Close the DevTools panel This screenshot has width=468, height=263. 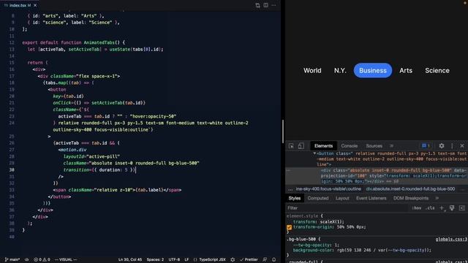coord(462,146)
